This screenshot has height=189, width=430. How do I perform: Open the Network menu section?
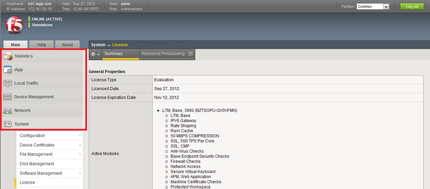[x=43, y=110]
